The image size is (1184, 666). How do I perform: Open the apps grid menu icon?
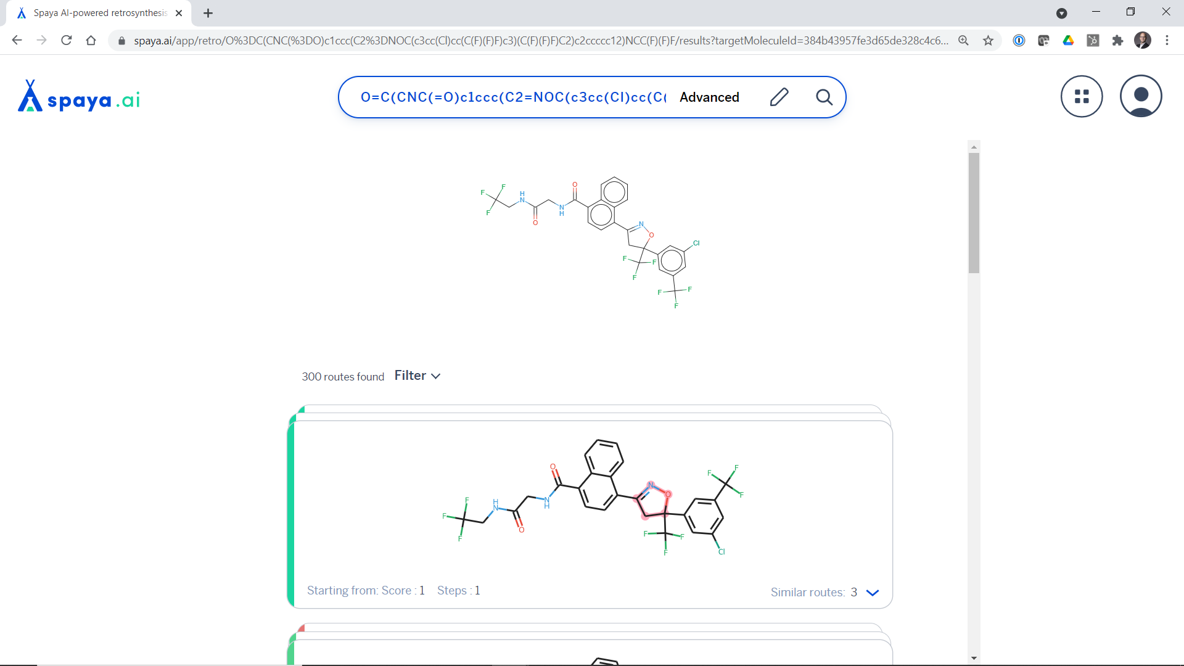[1082, 97]
